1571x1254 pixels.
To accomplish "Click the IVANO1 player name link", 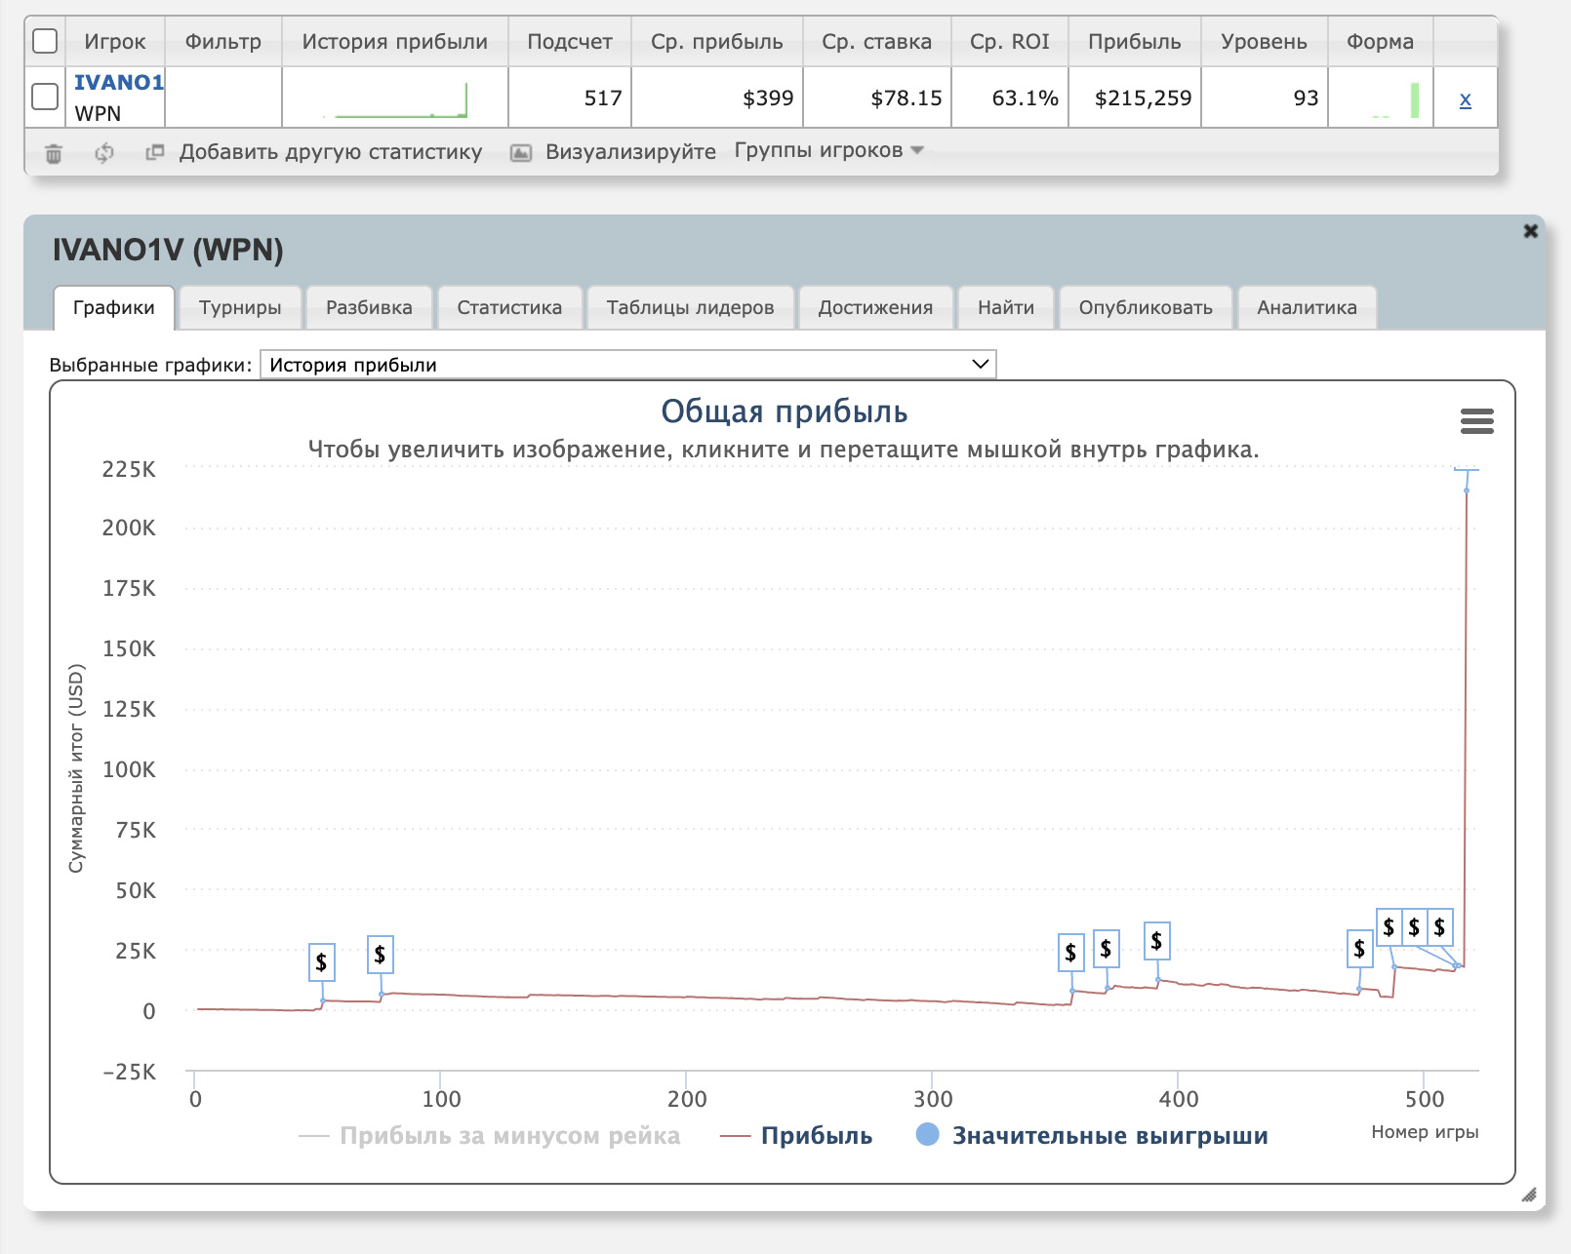I will click(118, 82).
